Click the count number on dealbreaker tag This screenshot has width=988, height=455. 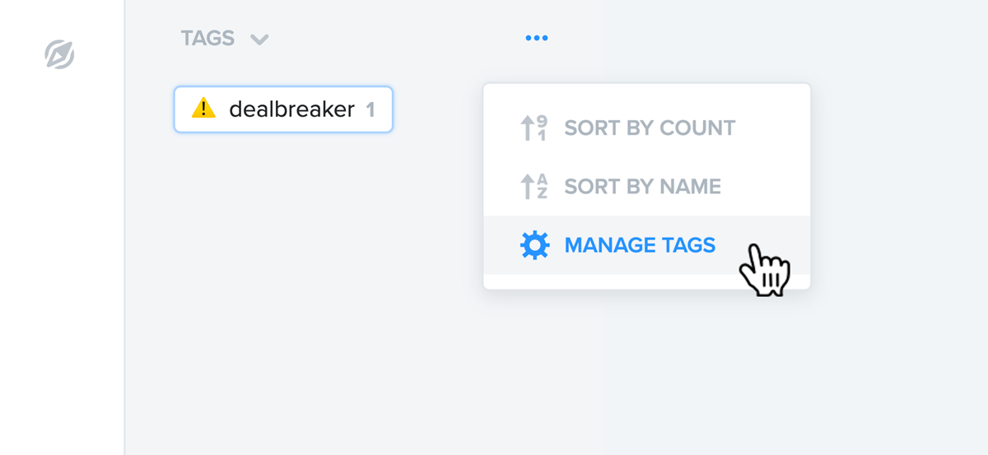[370, 109]
